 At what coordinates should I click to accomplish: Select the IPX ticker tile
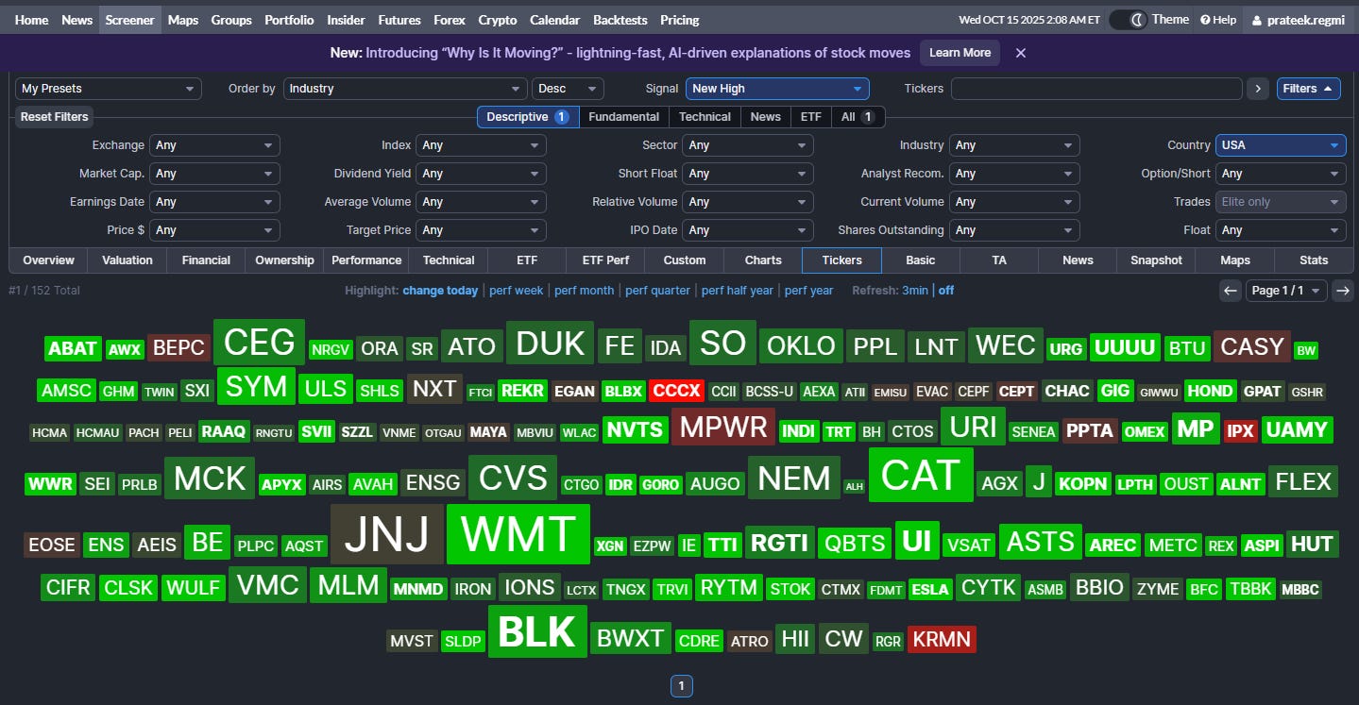point(1239,431)
